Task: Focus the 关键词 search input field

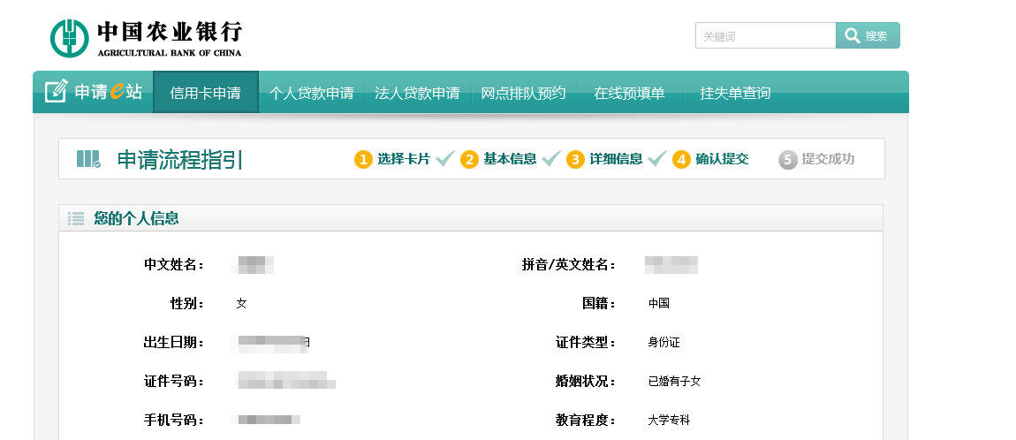Action: tap(765, 36)
